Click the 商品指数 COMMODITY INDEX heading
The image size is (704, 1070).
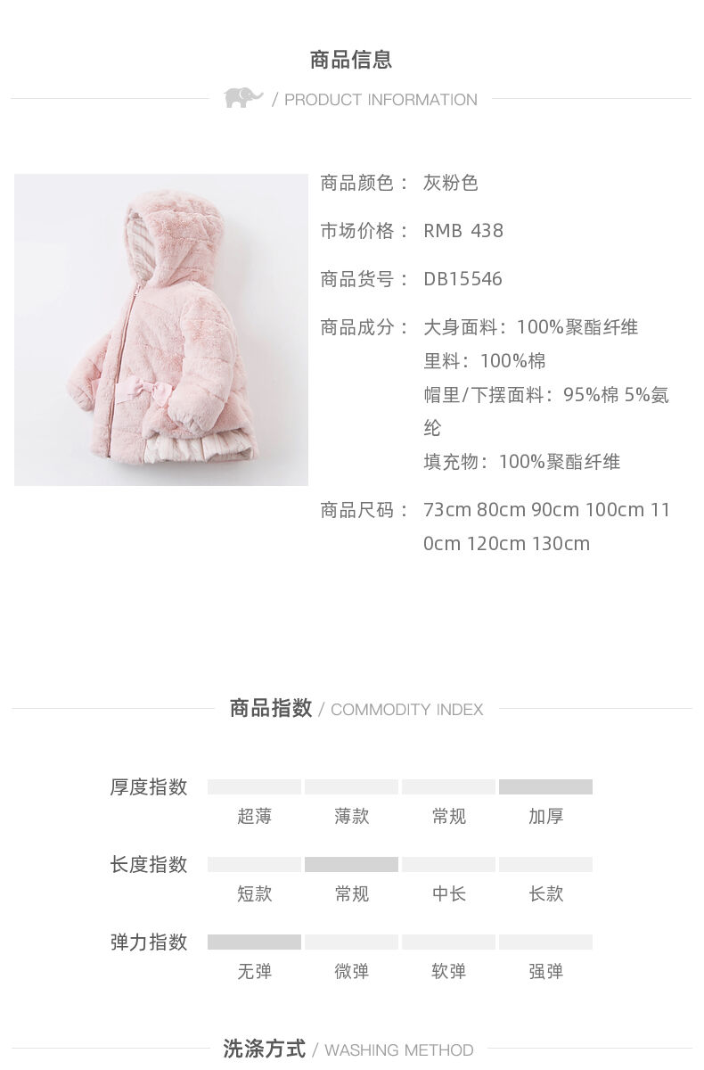point(356,709)
